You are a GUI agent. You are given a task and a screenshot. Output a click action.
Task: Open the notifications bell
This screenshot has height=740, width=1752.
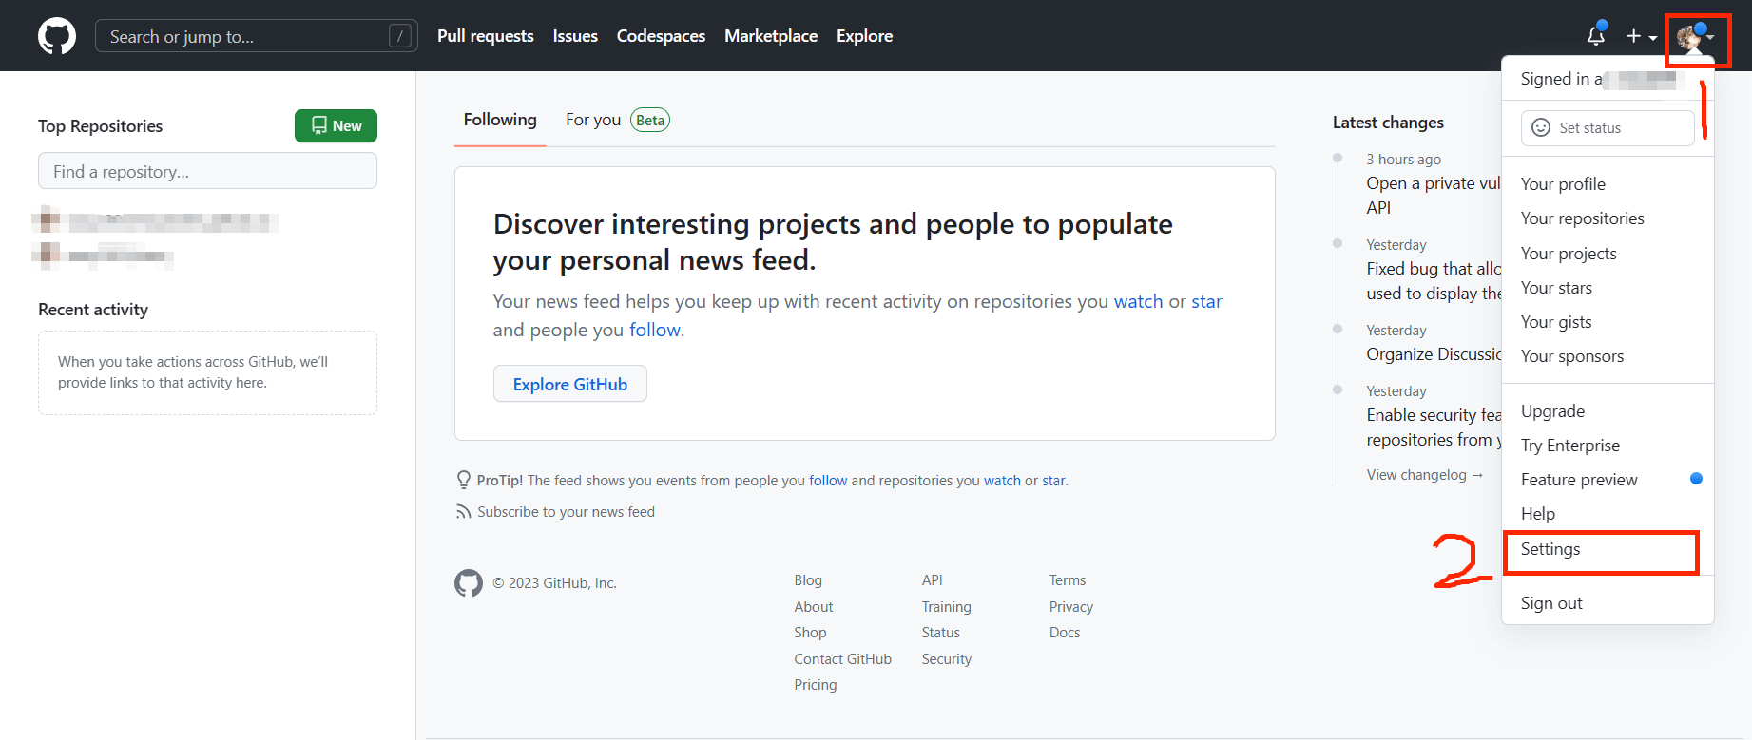(1596, 36)
